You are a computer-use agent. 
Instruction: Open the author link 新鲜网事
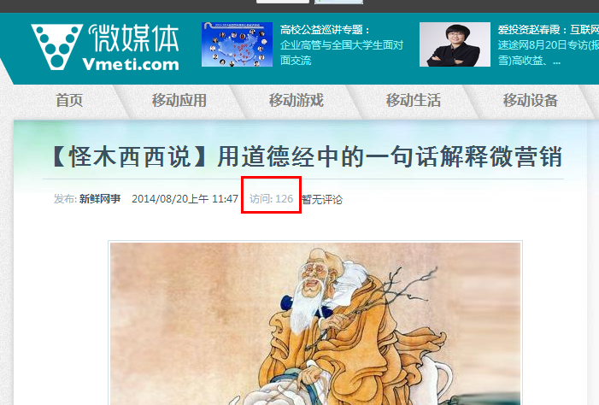(100, 199)
